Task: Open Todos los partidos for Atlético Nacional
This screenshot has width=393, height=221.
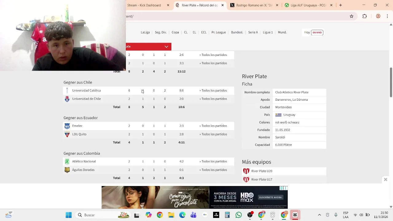Action: pyautogui.click(x=213, y=161)
